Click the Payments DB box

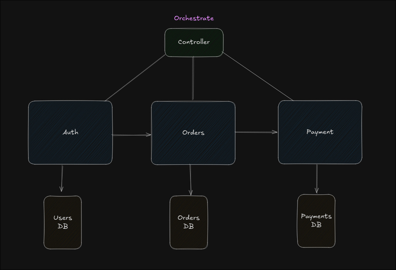coord(316,221)
